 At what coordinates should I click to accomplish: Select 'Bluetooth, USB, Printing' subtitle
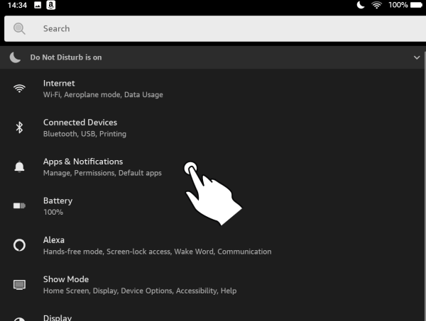pos(84,134)
